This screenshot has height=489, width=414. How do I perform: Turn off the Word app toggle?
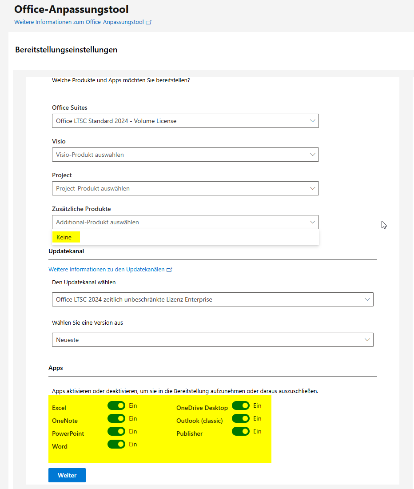116,444
